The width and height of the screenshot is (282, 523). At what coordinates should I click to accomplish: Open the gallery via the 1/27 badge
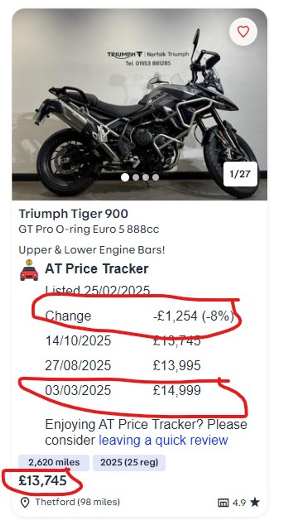(x=240, y=174)
